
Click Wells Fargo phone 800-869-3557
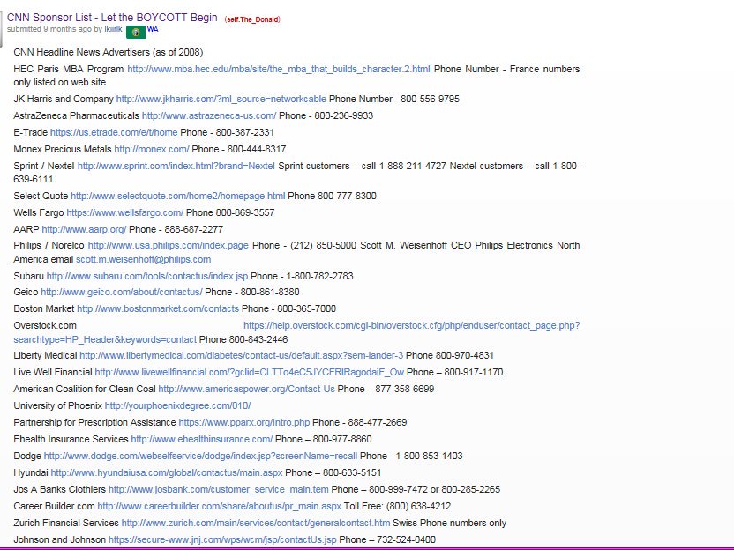pyautogui.click(x=245, y=212)
